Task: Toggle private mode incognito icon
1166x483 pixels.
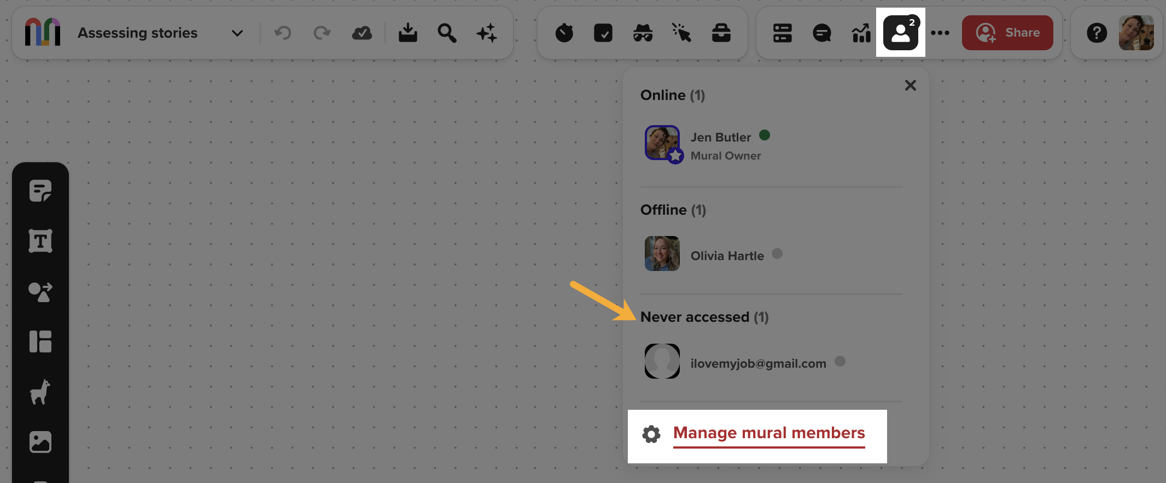Action: [643, 33]
